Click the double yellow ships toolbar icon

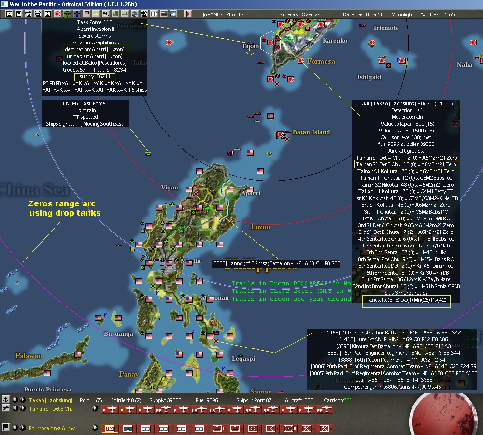coord(106,14)
